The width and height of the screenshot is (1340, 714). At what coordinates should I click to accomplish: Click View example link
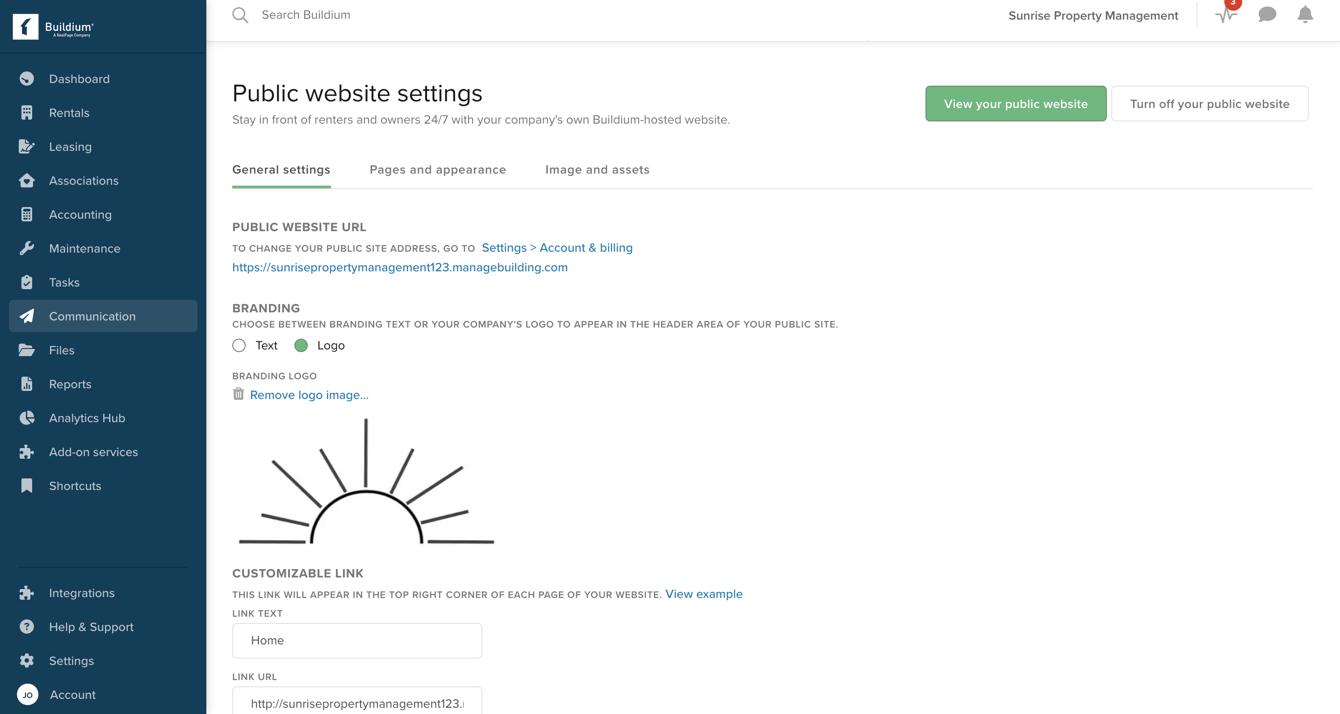pos(704,594)
